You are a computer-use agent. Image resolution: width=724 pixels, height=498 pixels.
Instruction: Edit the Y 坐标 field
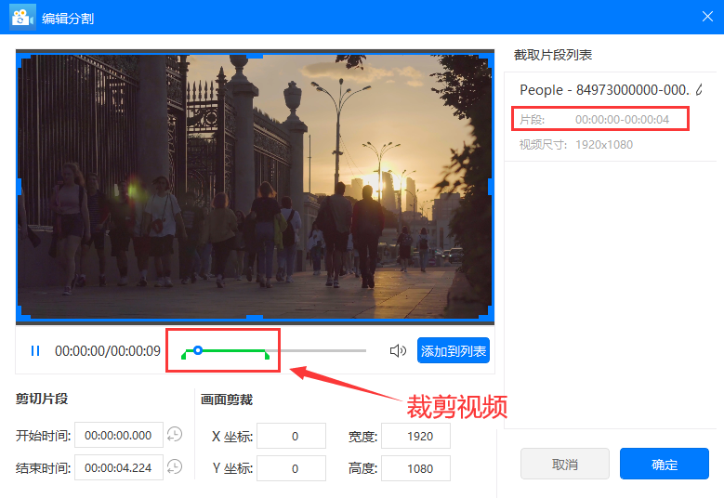point(291,468)
